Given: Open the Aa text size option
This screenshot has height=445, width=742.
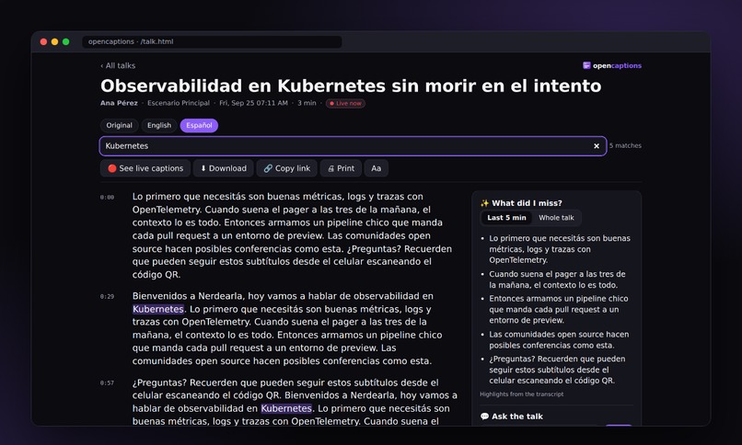Looking at the screenshot, I should (x=377, y=168).
